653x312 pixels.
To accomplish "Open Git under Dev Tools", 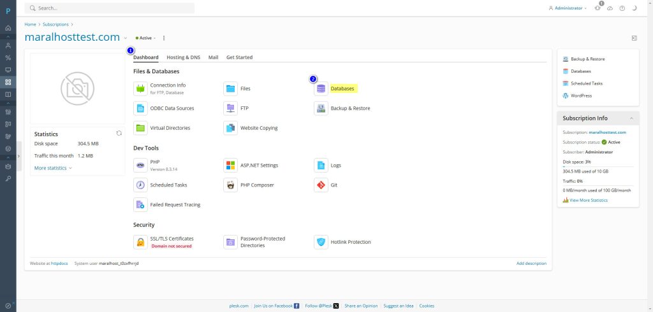I will coord(334,185).
